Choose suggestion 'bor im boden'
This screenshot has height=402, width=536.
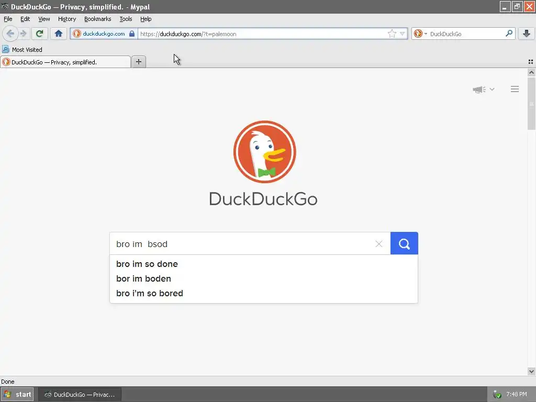pyautogui.click(x=264, y=278)
